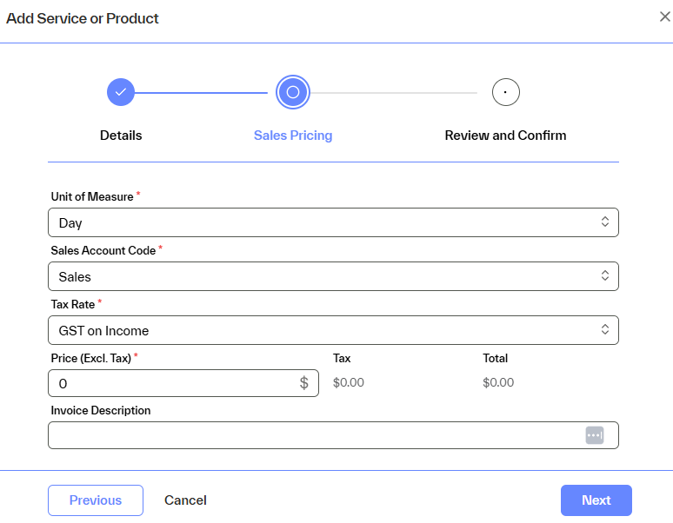Screen dimensions: 673x523
Task: Open the Tax Rate dropdown
Action: 333,330
